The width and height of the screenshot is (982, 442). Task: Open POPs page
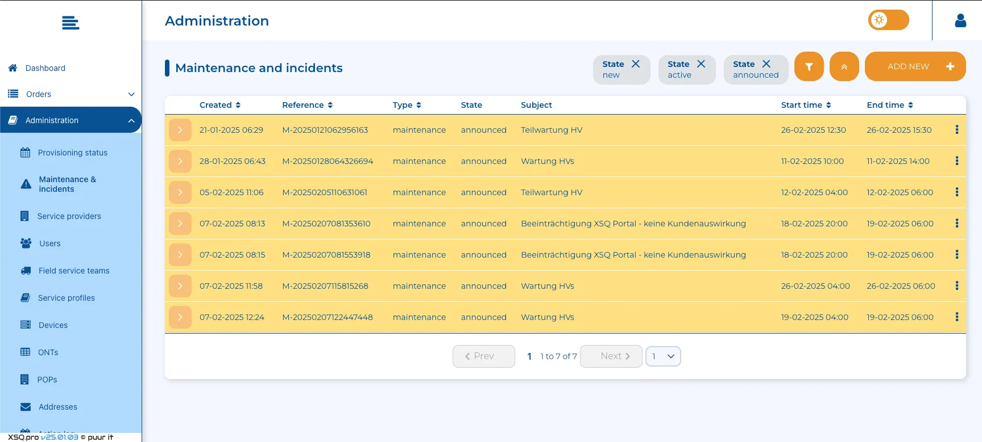47,380
